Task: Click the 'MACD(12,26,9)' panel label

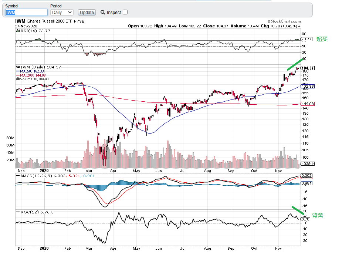Action: [37, 176]
